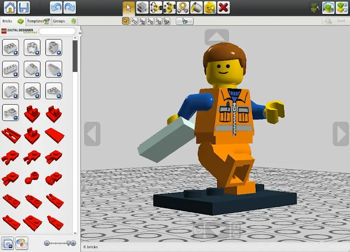Go to the Home screen icon
This screenshot has width=350, height=252.
coord(10,7)
